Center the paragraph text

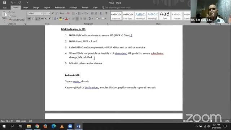(77, 19)
